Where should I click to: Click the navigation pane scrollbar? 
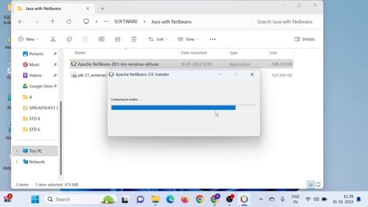click(x=61, y=138)
